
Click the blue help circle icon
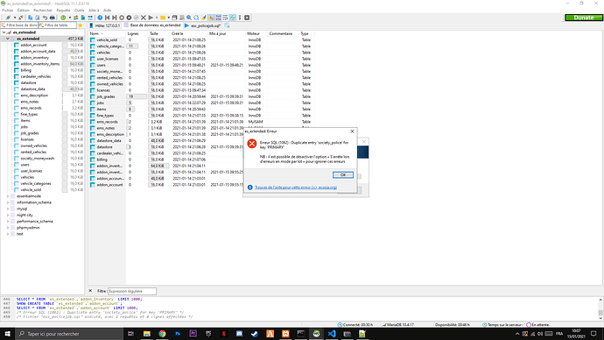point(100,18)
